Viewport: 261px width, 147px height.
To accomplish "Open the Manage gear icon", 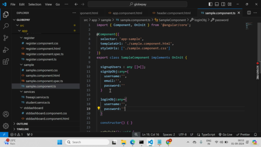I will [6, 126].
